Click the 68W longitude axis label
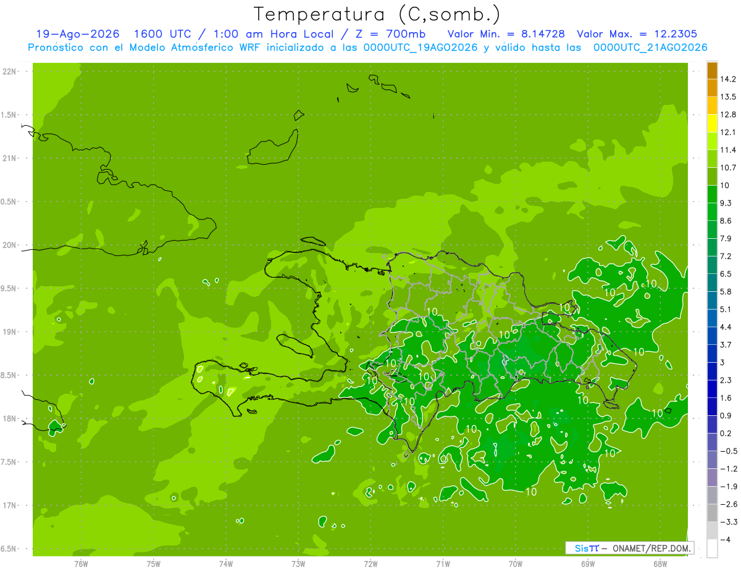The width and height of the screenshot is (741, 572). point(660,563)
